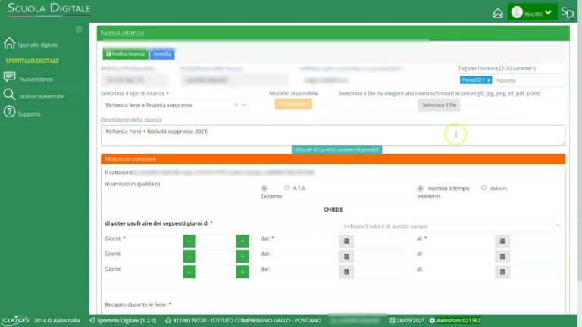This screenshot has height=327, width=582.
Task: Increase first Giorni value with plus
Action: pos(242,241)
